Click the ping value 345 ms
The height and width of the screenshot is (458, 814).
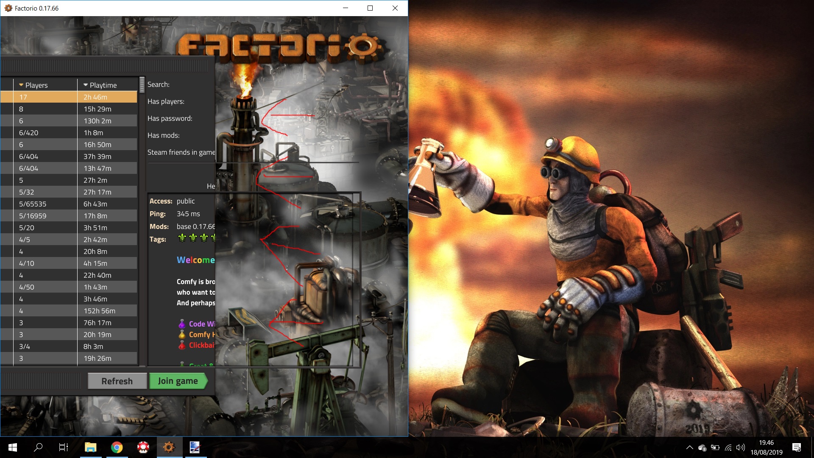pos(188,214)
